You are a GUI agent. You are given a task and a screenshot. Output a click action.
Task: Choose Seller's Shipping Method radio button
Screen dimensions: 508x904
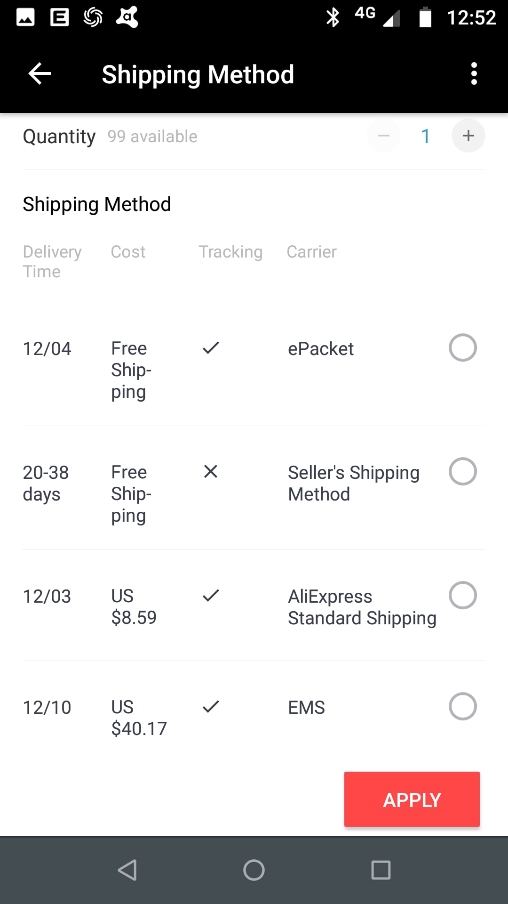click(x=462, y=471)
